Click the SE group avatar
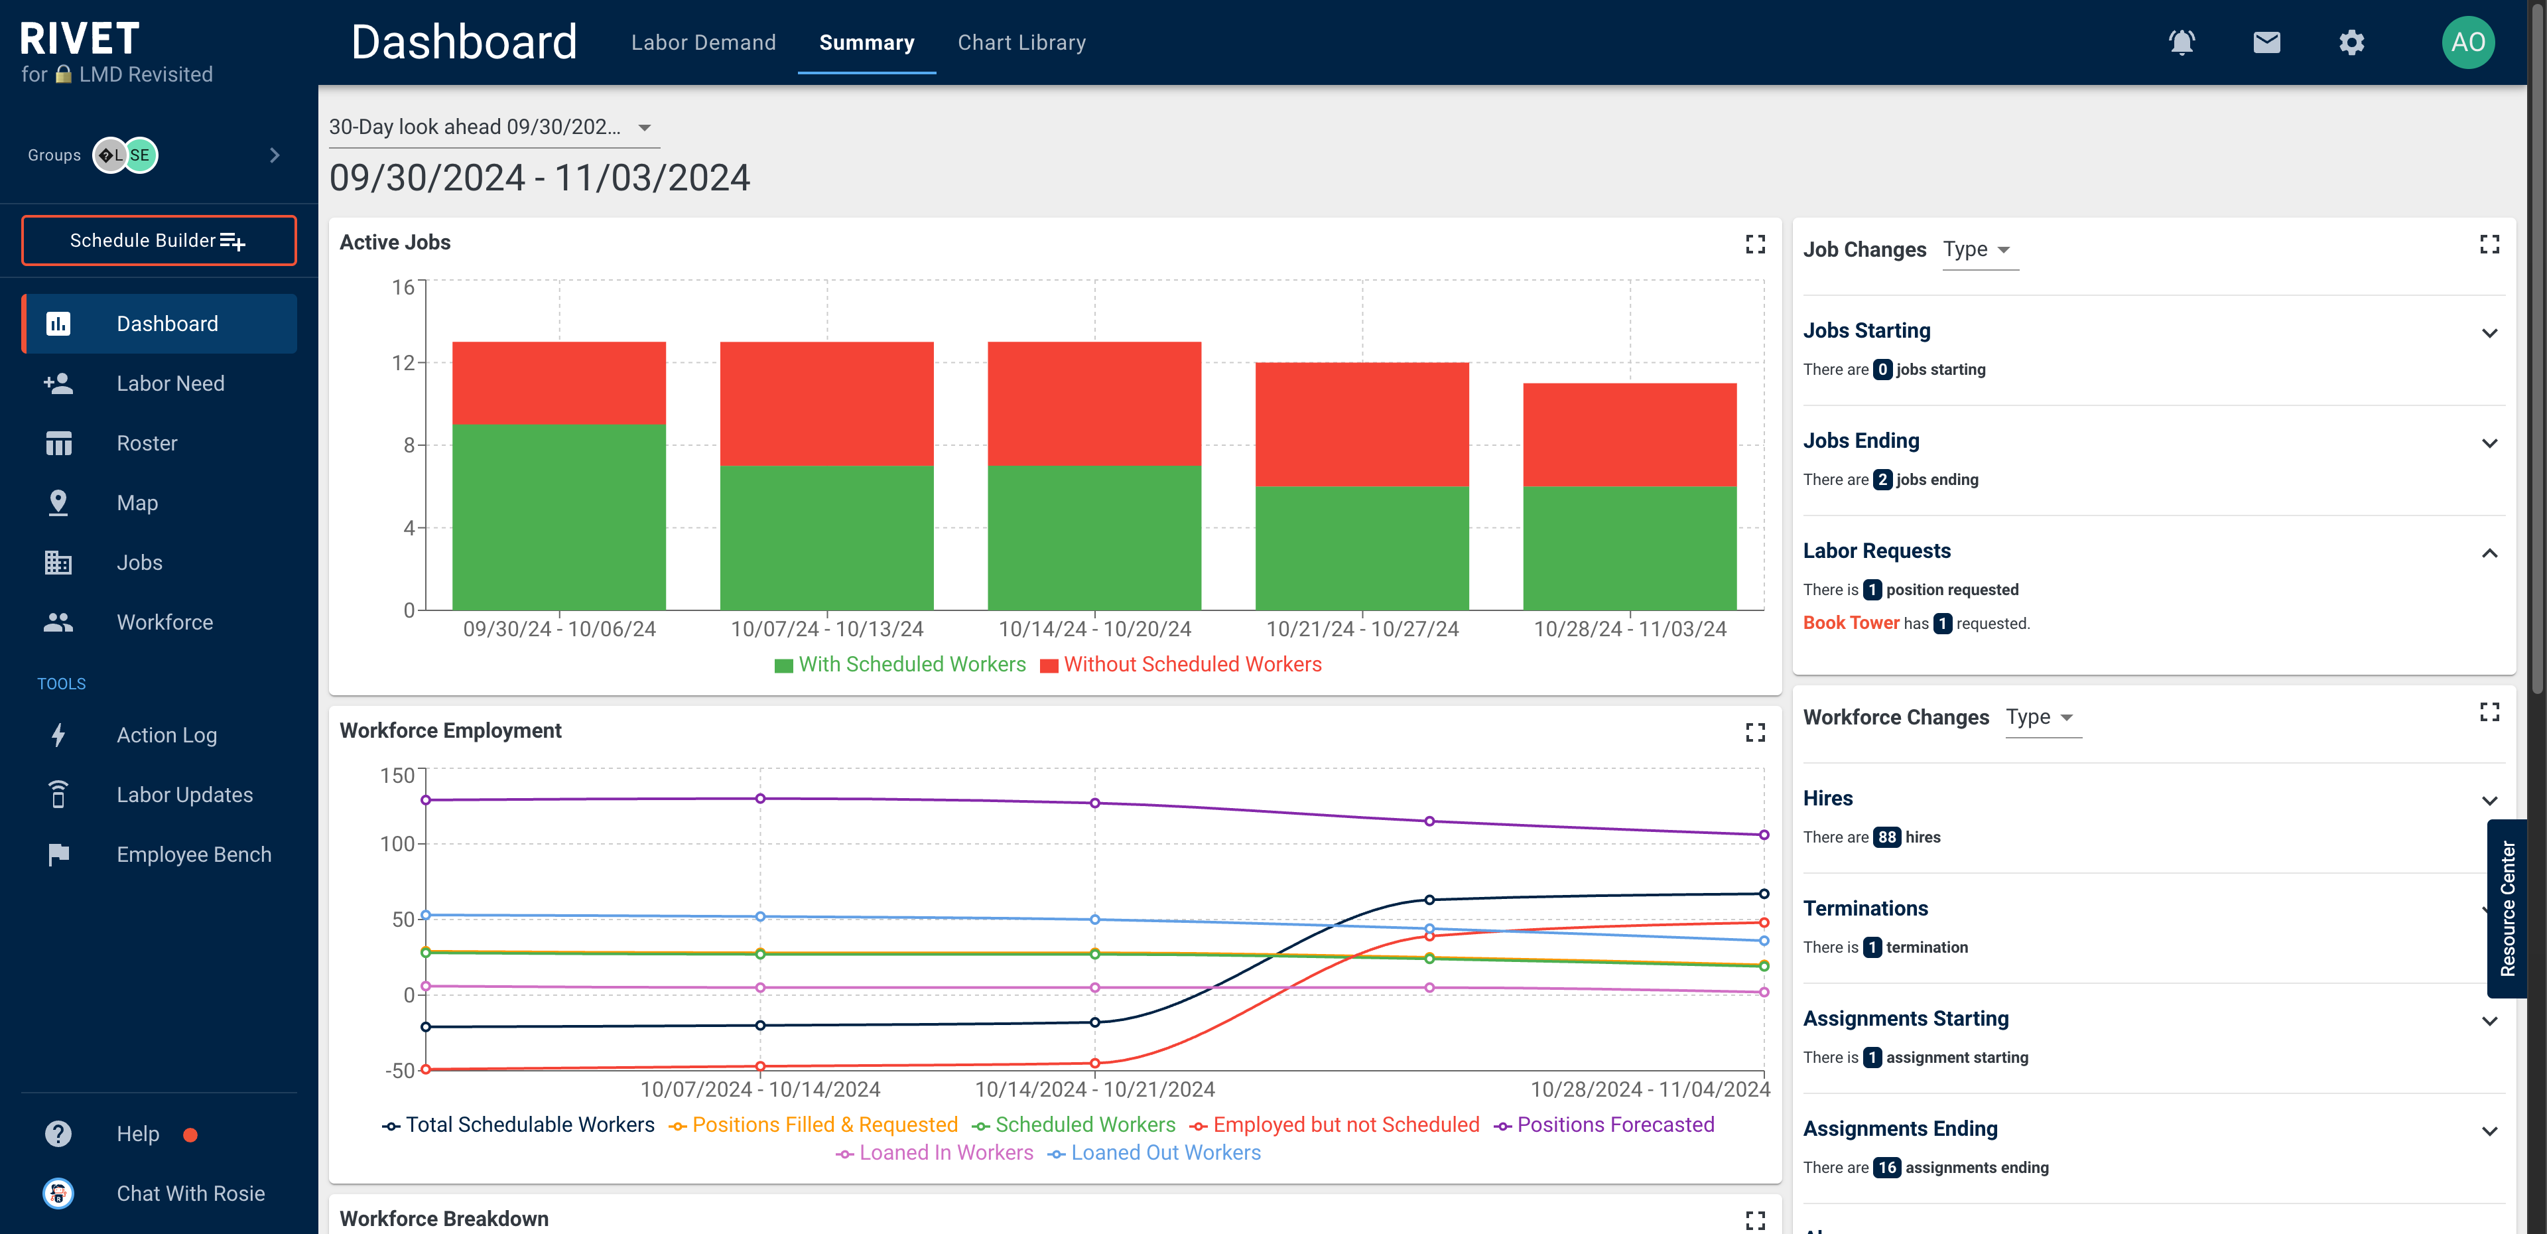Screen dimensions: 2547x1234 pyautogui.click(x=141, y=155)
